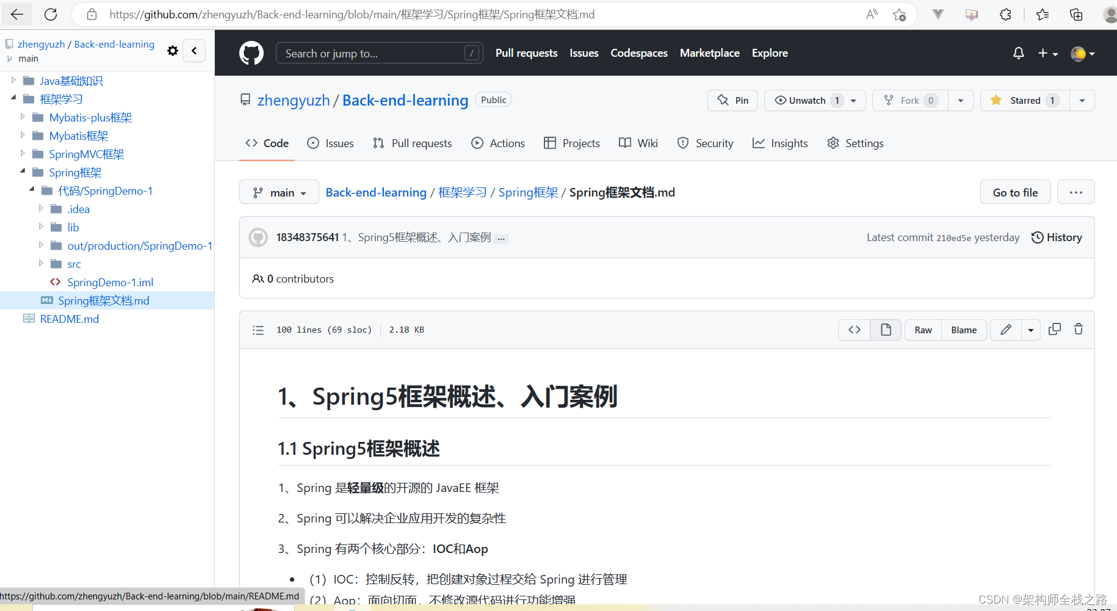Open edit options dropdown arrow
The image size is (1117, 611).
pos(1031,330)
